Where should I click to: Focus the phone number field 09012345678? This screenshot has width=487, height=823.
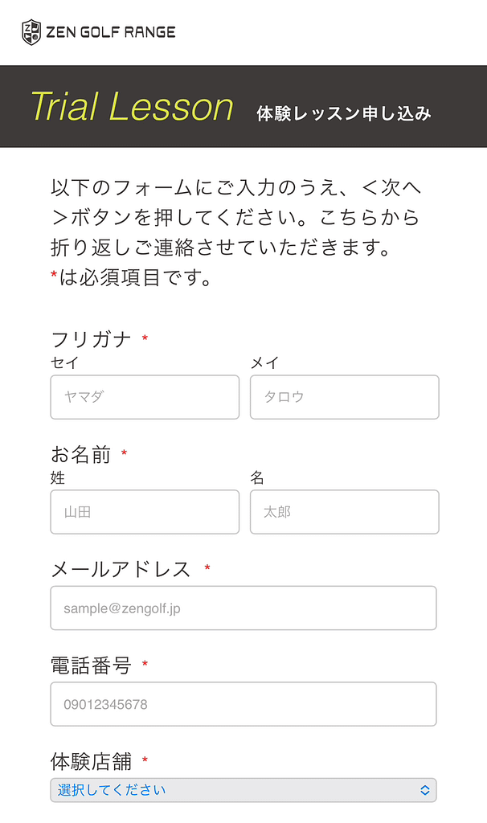[243, 705]
